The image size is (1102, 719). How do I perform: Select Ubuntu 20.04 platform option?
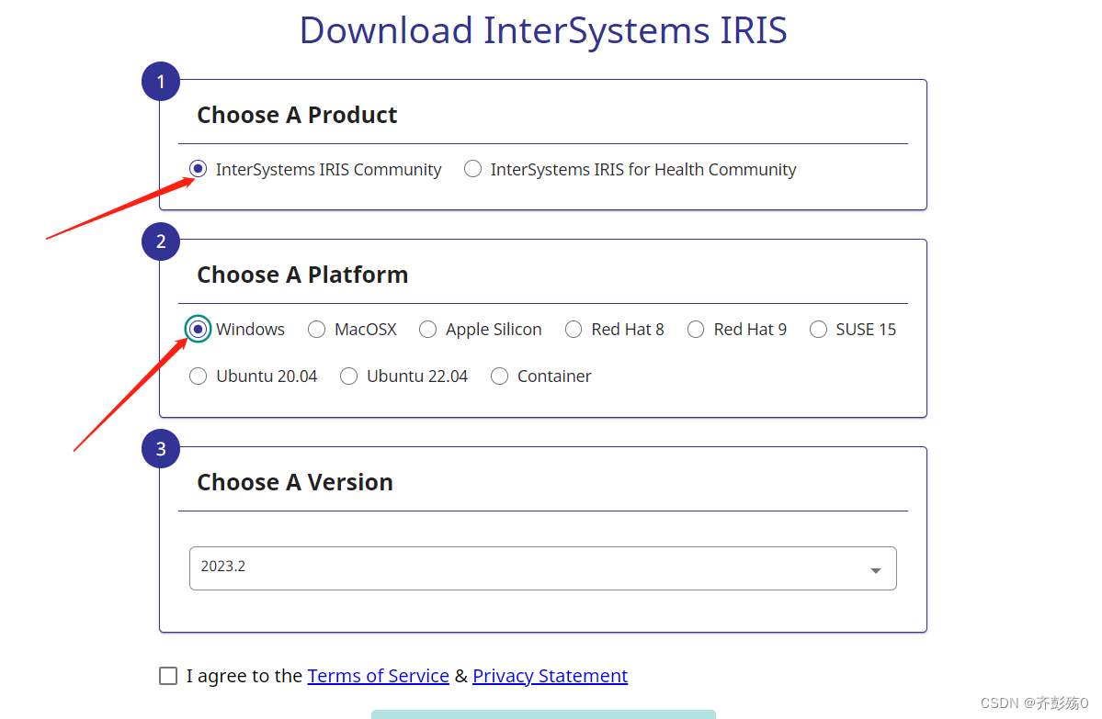[198, 376]
